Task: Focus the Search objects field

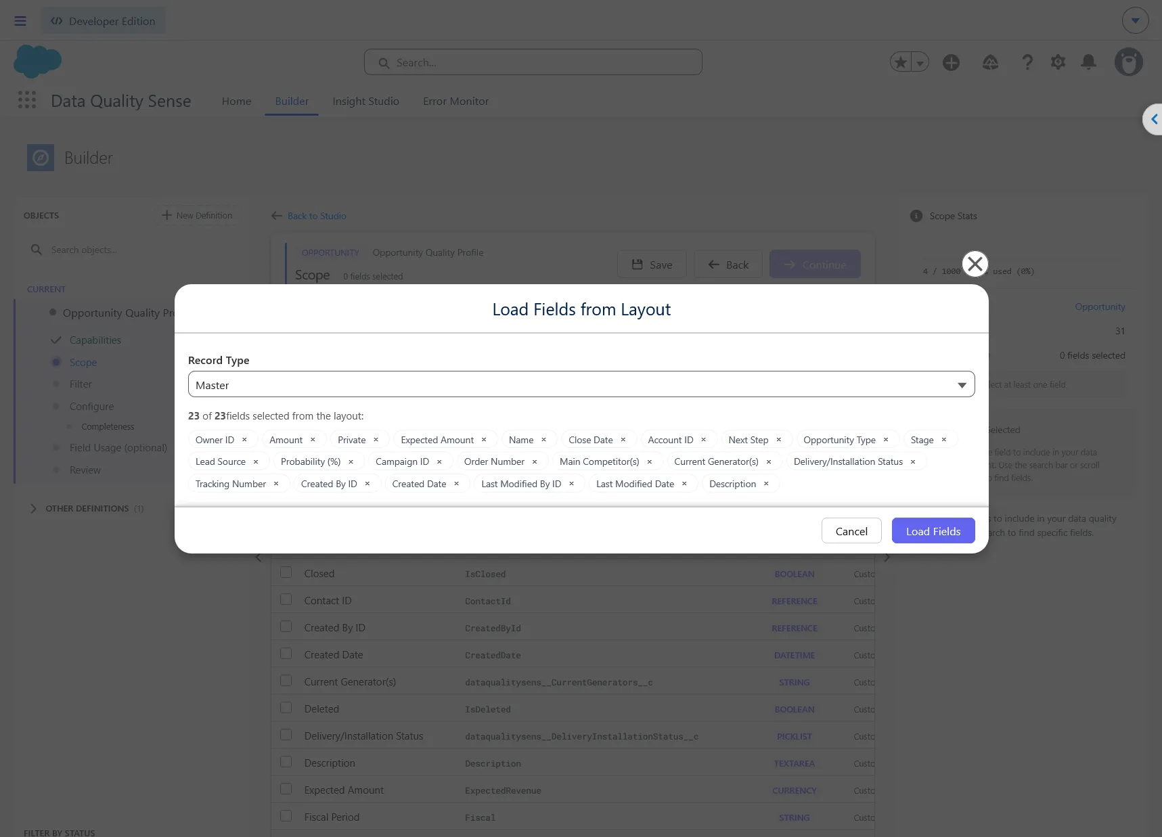Action: 132,250
